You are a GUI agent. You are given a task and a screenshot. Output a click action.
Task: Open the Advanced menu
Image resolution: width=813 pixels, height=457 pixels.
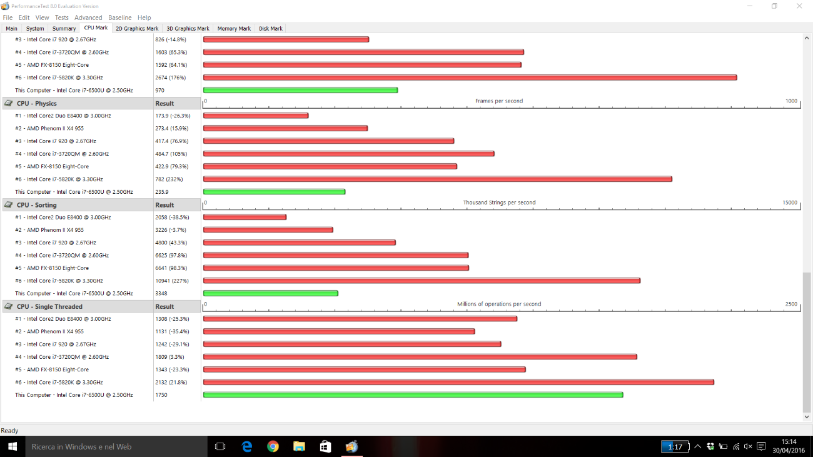tap(88, 18)
